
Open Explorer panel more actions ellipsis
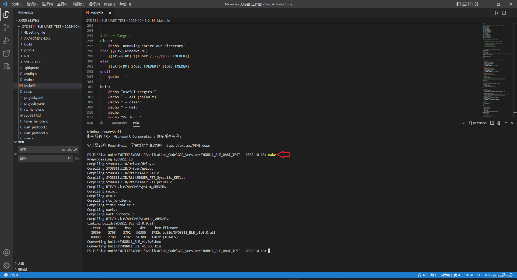click(x=76, y=13)
